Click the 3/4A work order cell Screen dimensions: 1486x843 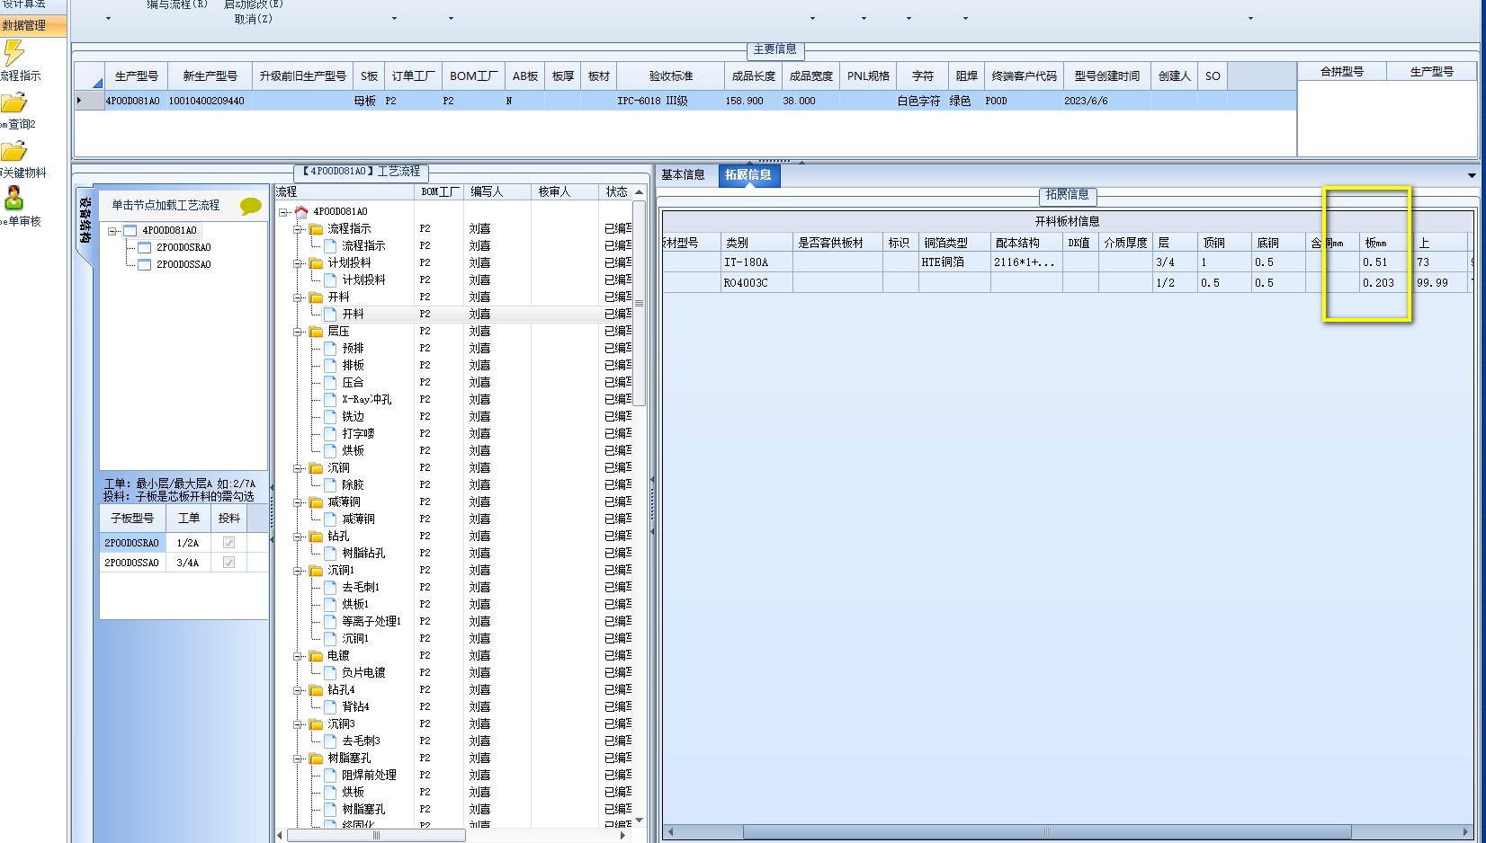coord(188,563)
